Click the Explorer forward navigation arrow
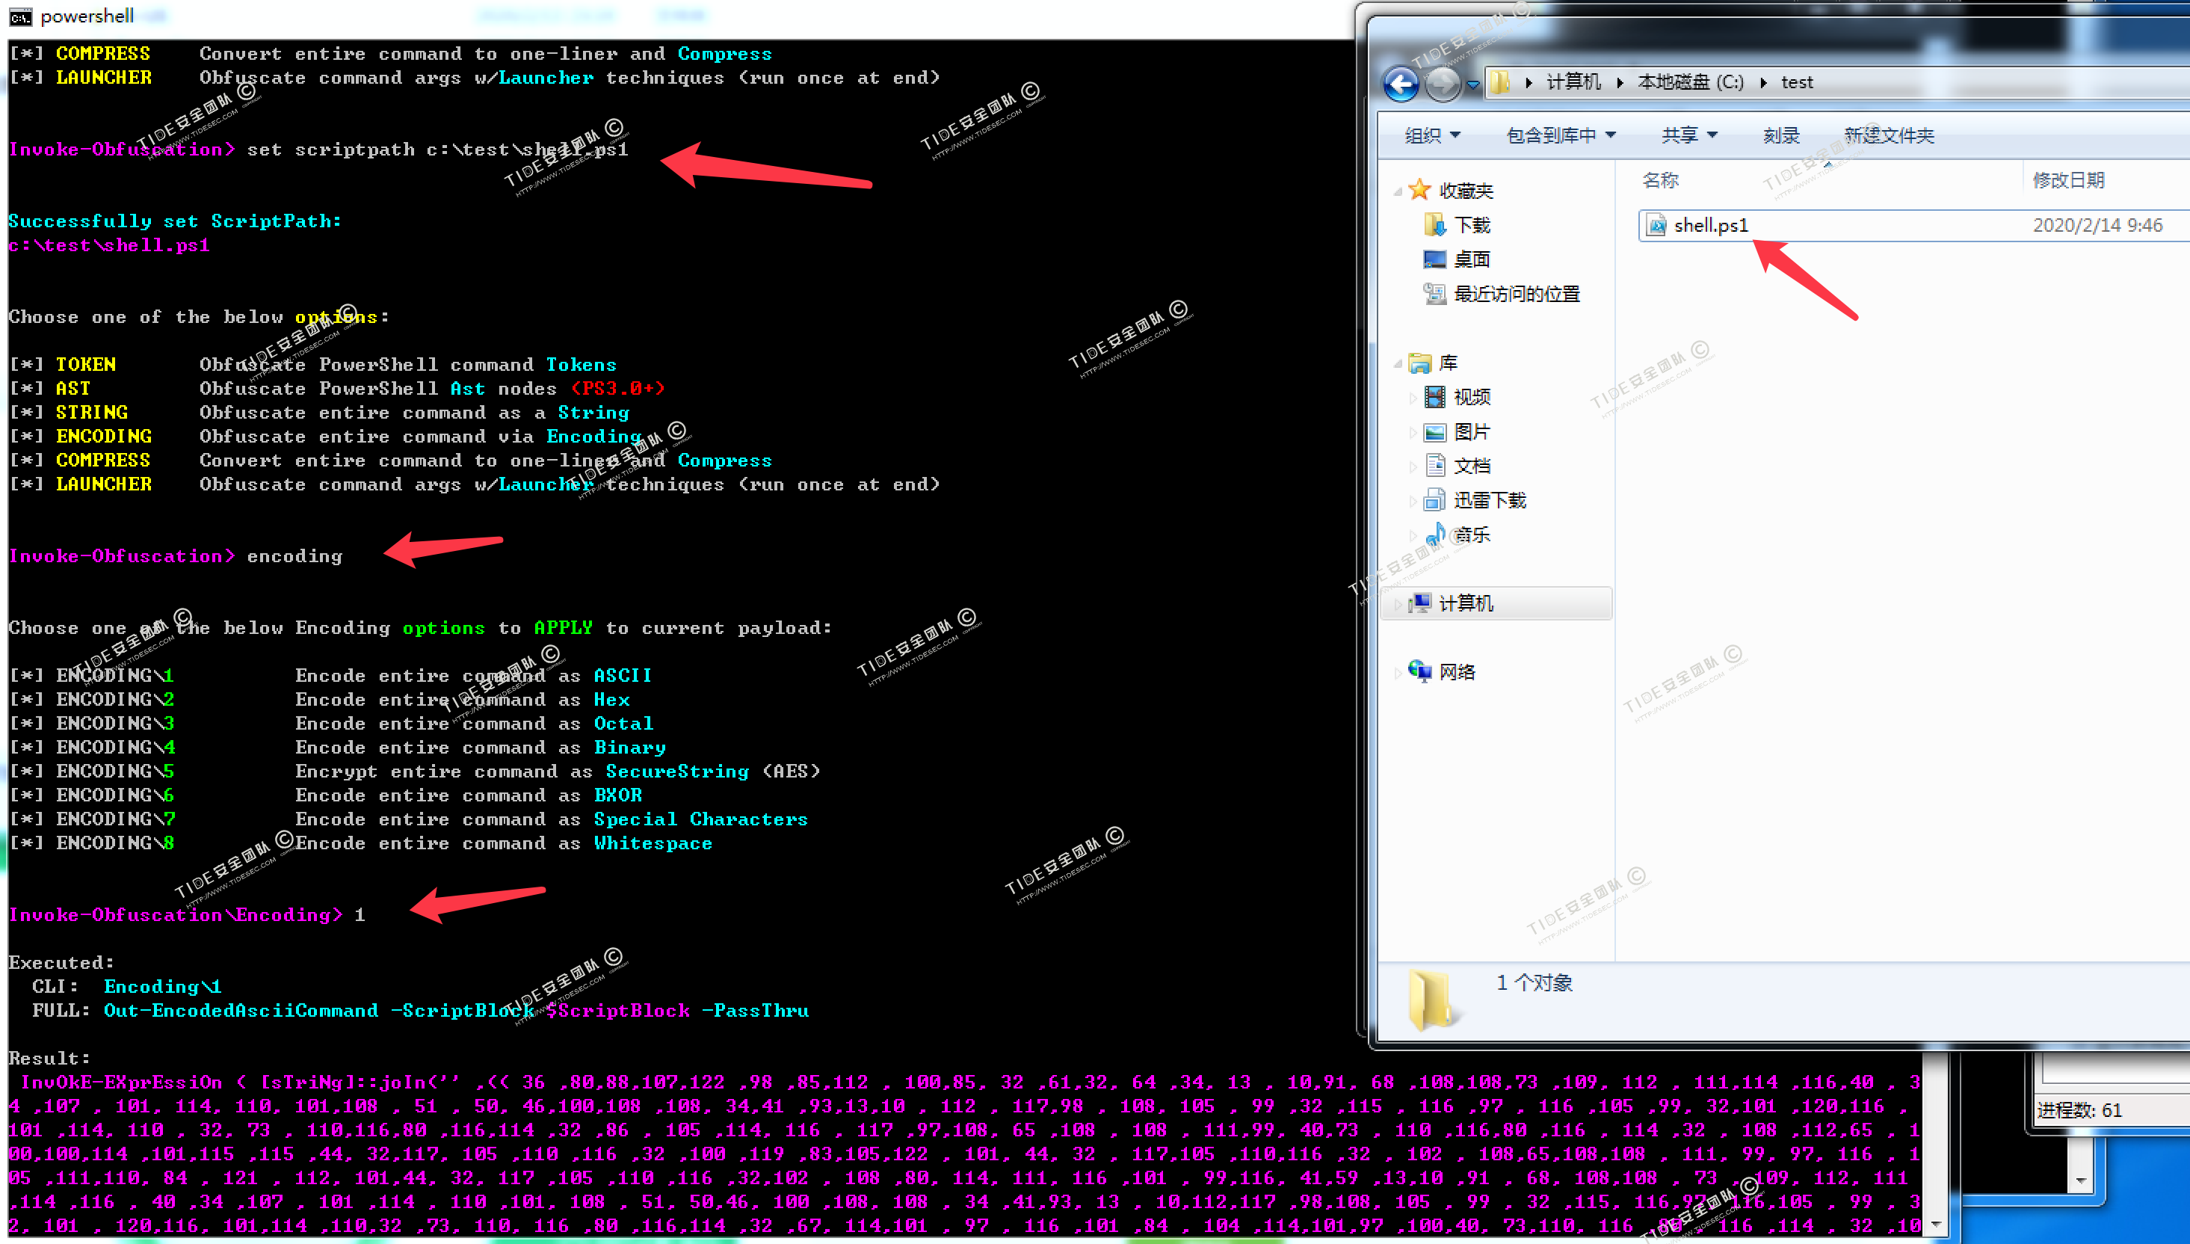Image resolution: width=2190 pixels, height=1244 pixels. click(1443, 84)
